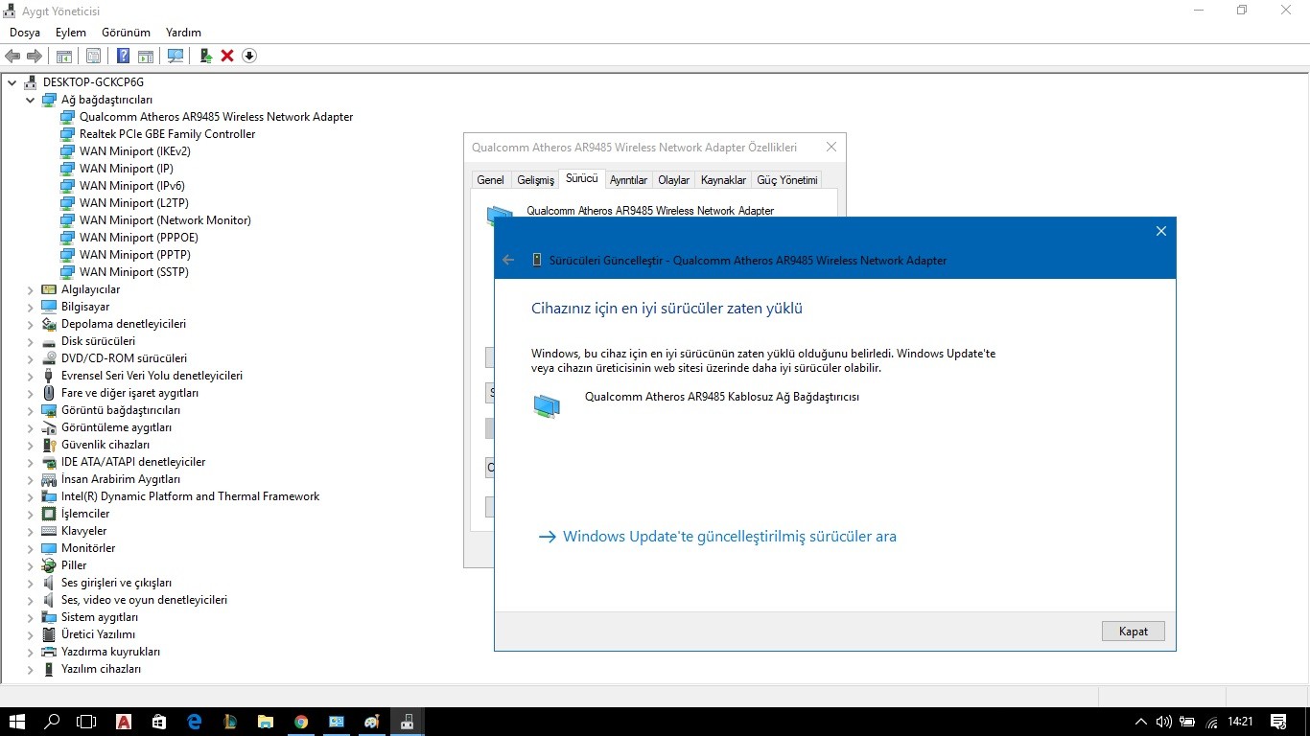Toggle the action pane toolbar icon
The image size is (1310, 736).
(x=146, y=56)
